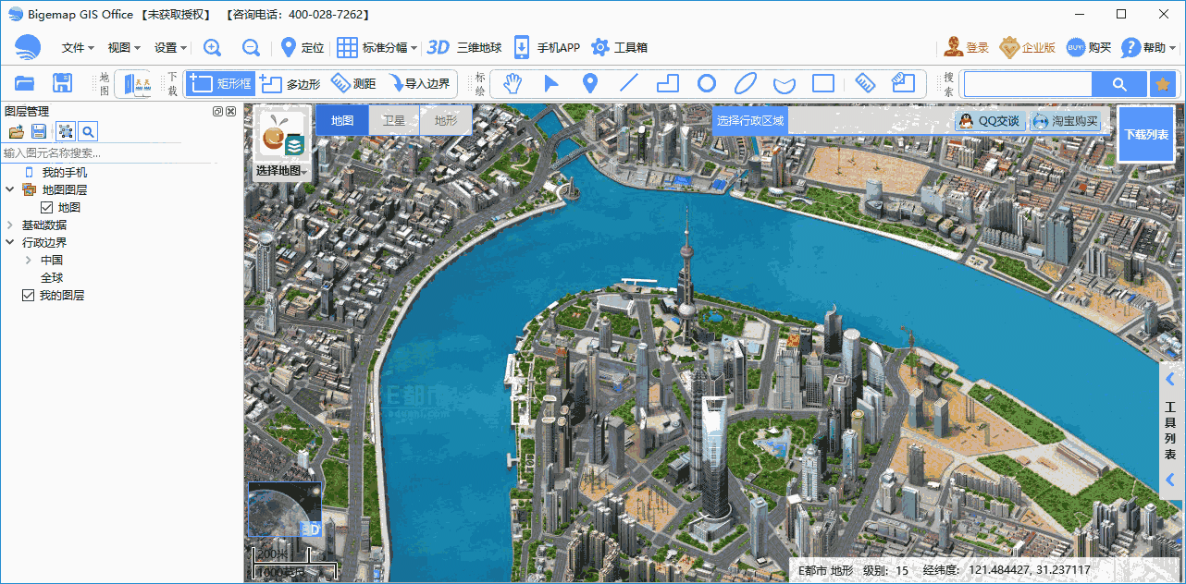The height and width of the screenshot is (584, 1186).
Task: Toggle the 我的图层 checkbox
Action: (x=28, y=295)
